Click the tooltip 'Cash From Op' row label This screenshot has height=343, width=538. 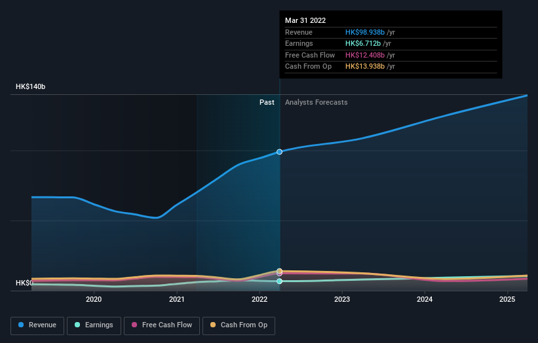[x=309, y=67]
